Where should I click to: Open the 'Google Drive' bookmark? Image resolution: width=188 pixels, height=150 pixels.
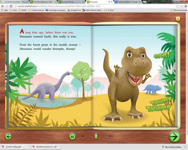(x=74, y=10)
